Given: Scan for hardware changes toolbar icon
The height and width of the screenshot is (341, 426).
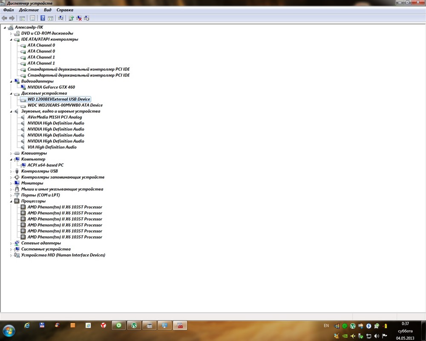Looking at the screenshot, I should coord(61,18).
